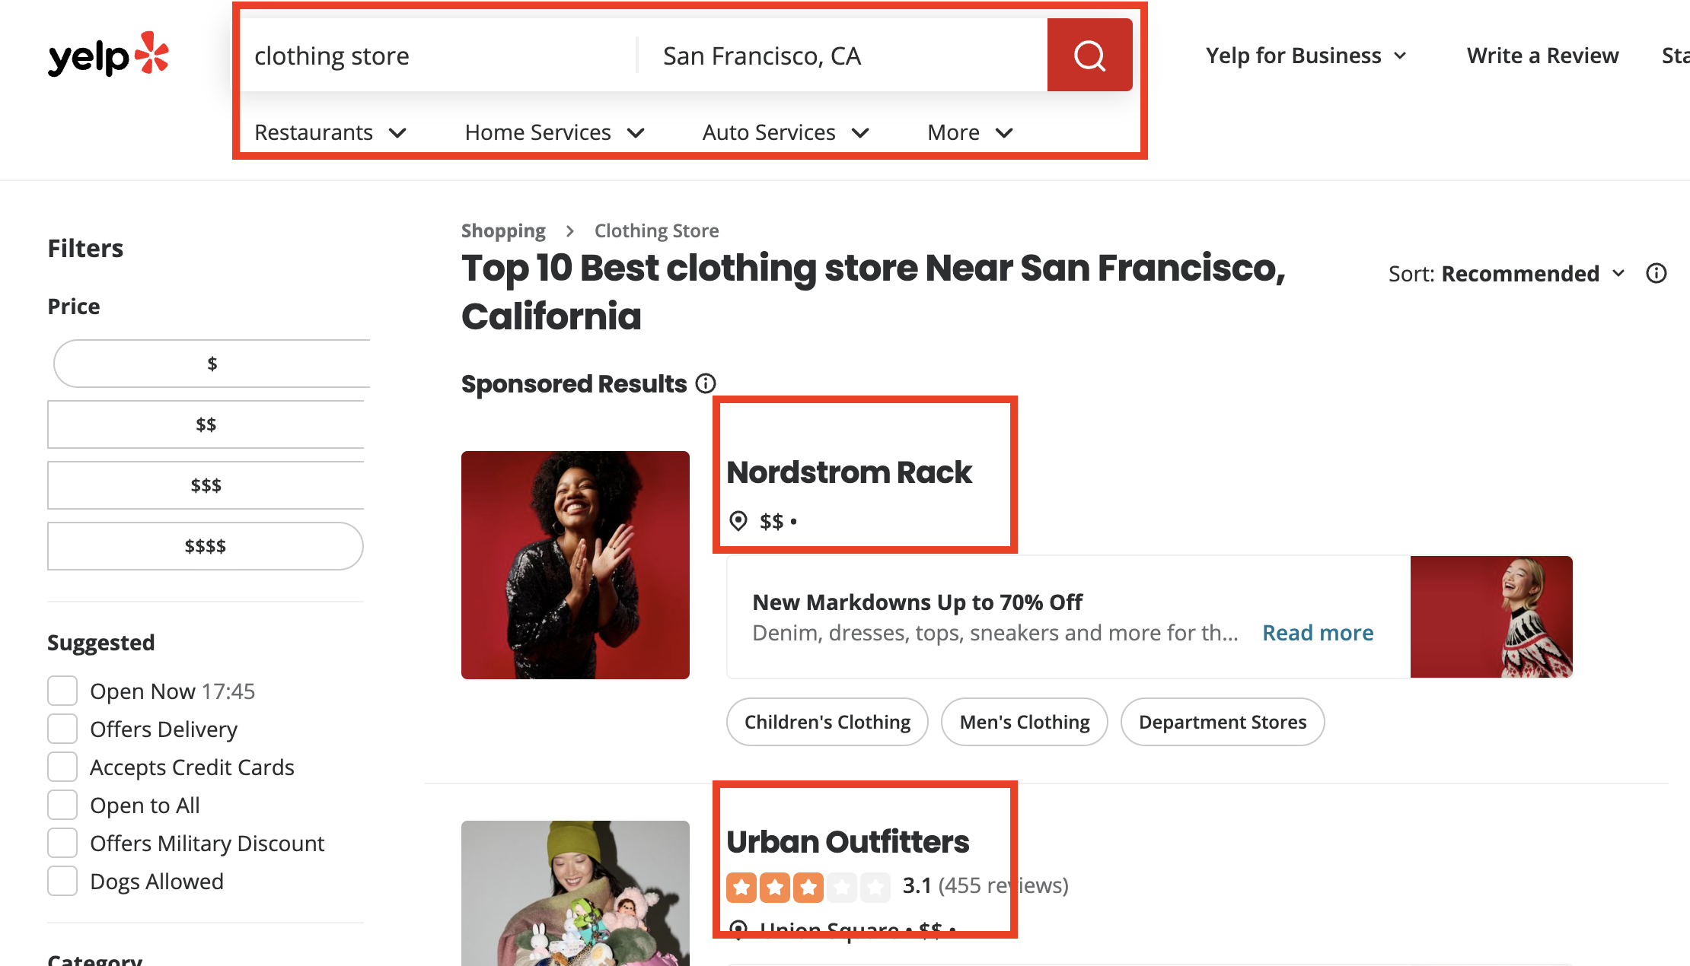This screenshot has height=966, width=1690.
Task: Open the Urban Outfitters listing photo
Action: point(576,893)
